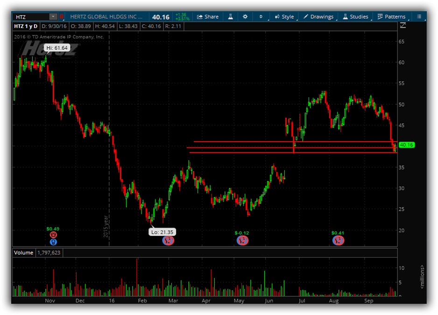Viewport: 438px width, 315px height.
Task: Open the Style menu
Action: [284, 17]
